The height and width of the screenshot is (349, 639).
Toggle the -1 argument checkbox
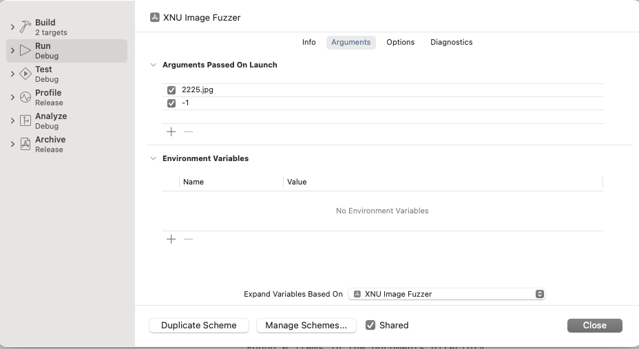pos(171,103)
